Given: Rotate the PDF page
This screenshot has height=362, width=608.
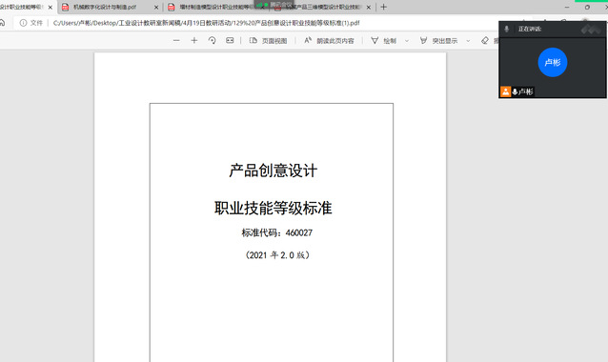Looking at the screenshot, I should pyautogui.click(x=213, y=40).
